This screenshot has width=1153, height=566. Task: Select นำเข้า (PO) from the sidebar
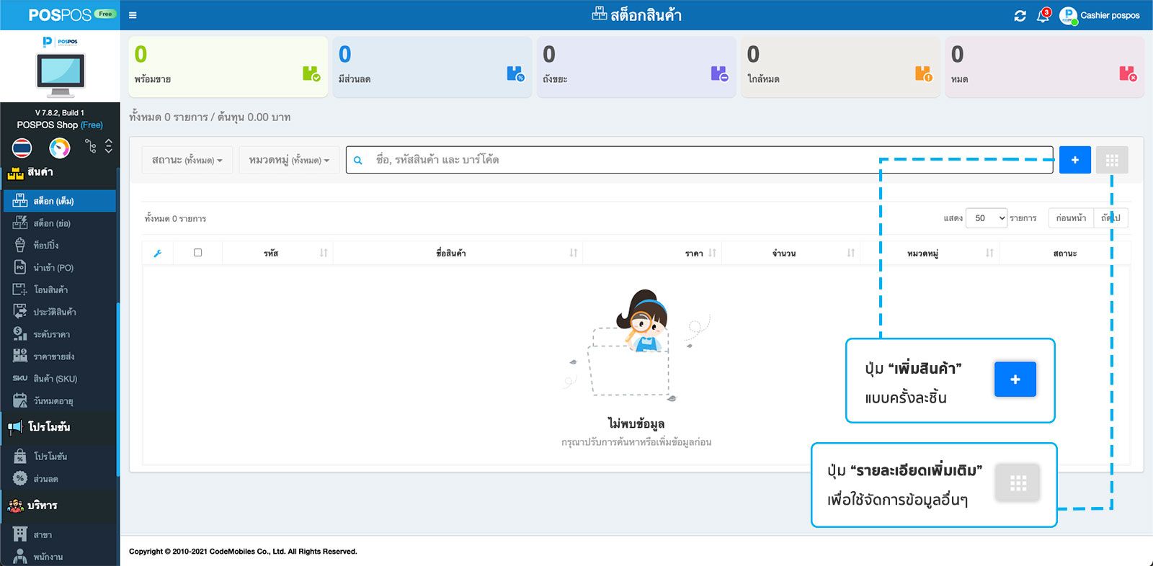click(x=53, y=267)
